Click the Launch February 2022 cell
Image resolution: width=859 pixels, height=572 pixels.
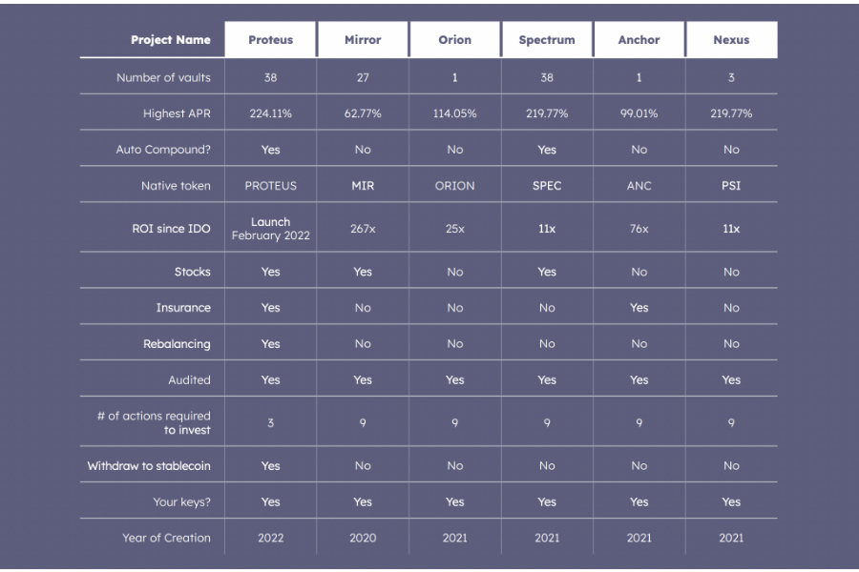coord(271,228)
